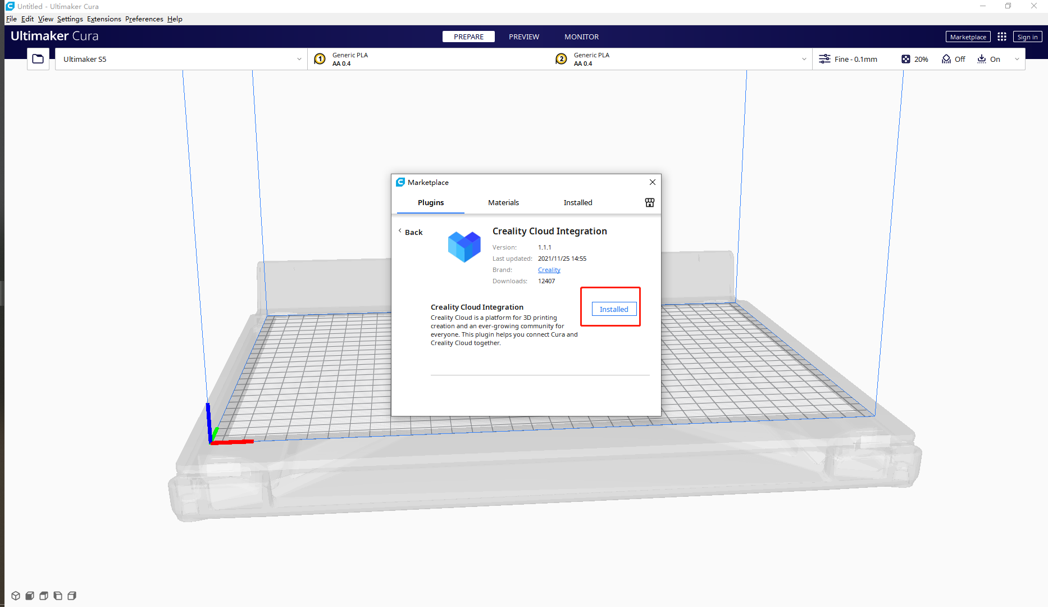Viewport: 1048px width, 607px height.
Task: Click the Marketplace button in header
Action: 968,37
